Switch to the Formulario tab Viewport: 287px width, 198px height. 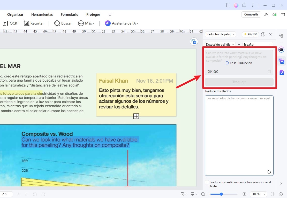click(x=70, y=14)
